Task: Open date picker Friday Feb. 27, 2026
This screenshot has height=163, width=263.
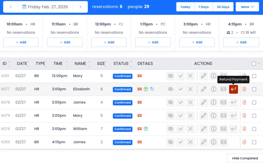Action: (45, 7)
